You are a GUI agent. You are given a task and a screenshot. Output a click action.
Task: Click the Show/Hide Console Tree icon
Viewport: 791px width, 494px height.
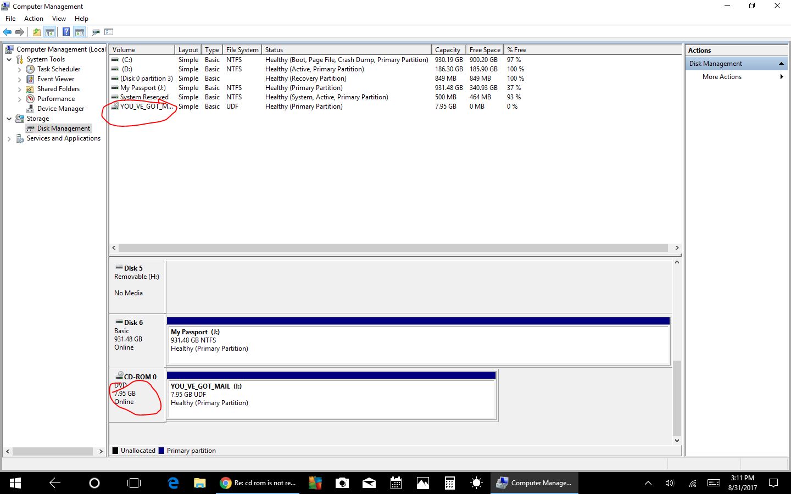[x=50, y=32]
